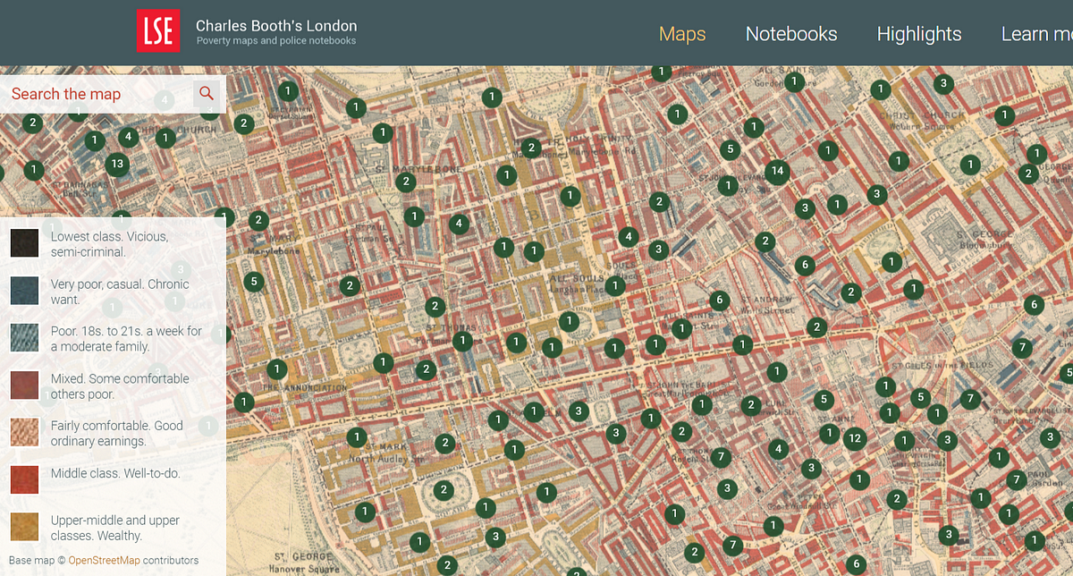This screenshot has width=1073, height=576.
Task: Click the pink Fairly comfortable swatch
Action: click(25, 433)
